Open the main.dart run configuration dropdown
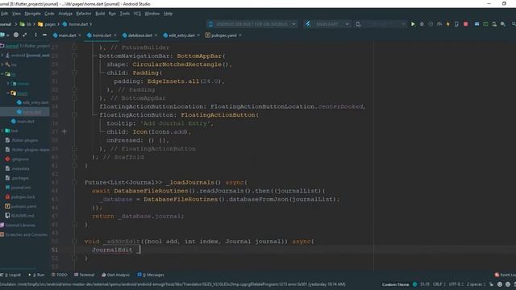 (327, 24)
